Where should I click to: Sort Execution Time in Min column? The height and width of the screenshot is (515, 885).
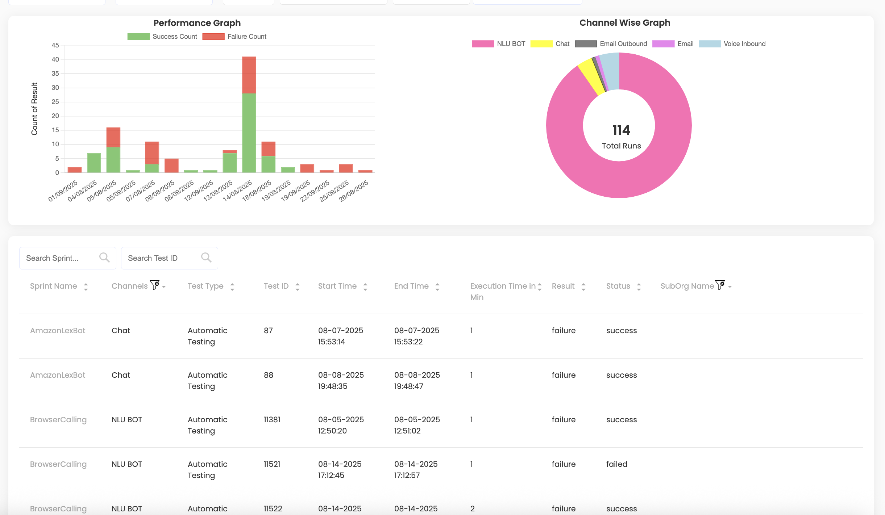(540, 287)
